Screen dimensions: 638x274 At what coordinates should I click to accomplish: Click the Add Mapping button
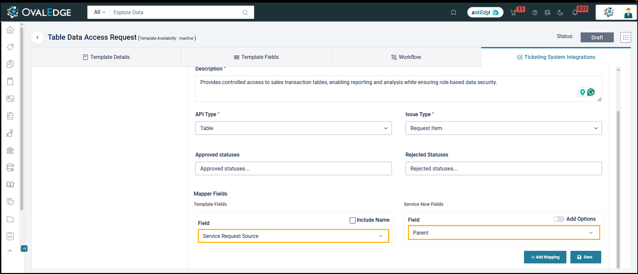coord(545,257)
